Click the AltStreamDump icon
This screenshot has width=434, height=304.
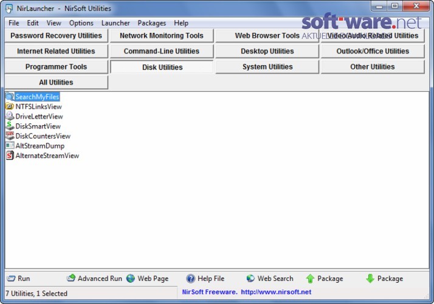tap(10, 145)
